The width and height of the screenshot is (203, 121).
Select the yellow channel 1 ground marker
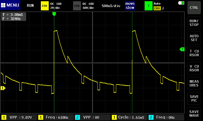click(x=3, y=88)
